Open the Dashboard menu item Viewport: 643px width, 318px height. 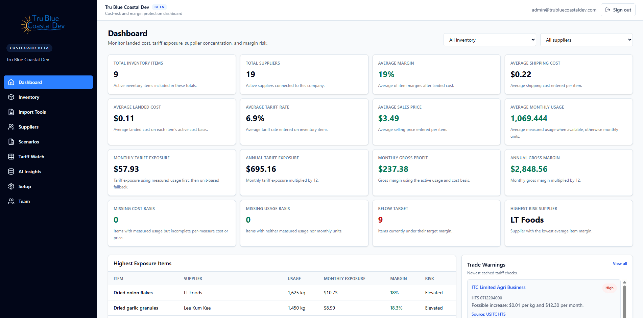click(x=48, y=82)
